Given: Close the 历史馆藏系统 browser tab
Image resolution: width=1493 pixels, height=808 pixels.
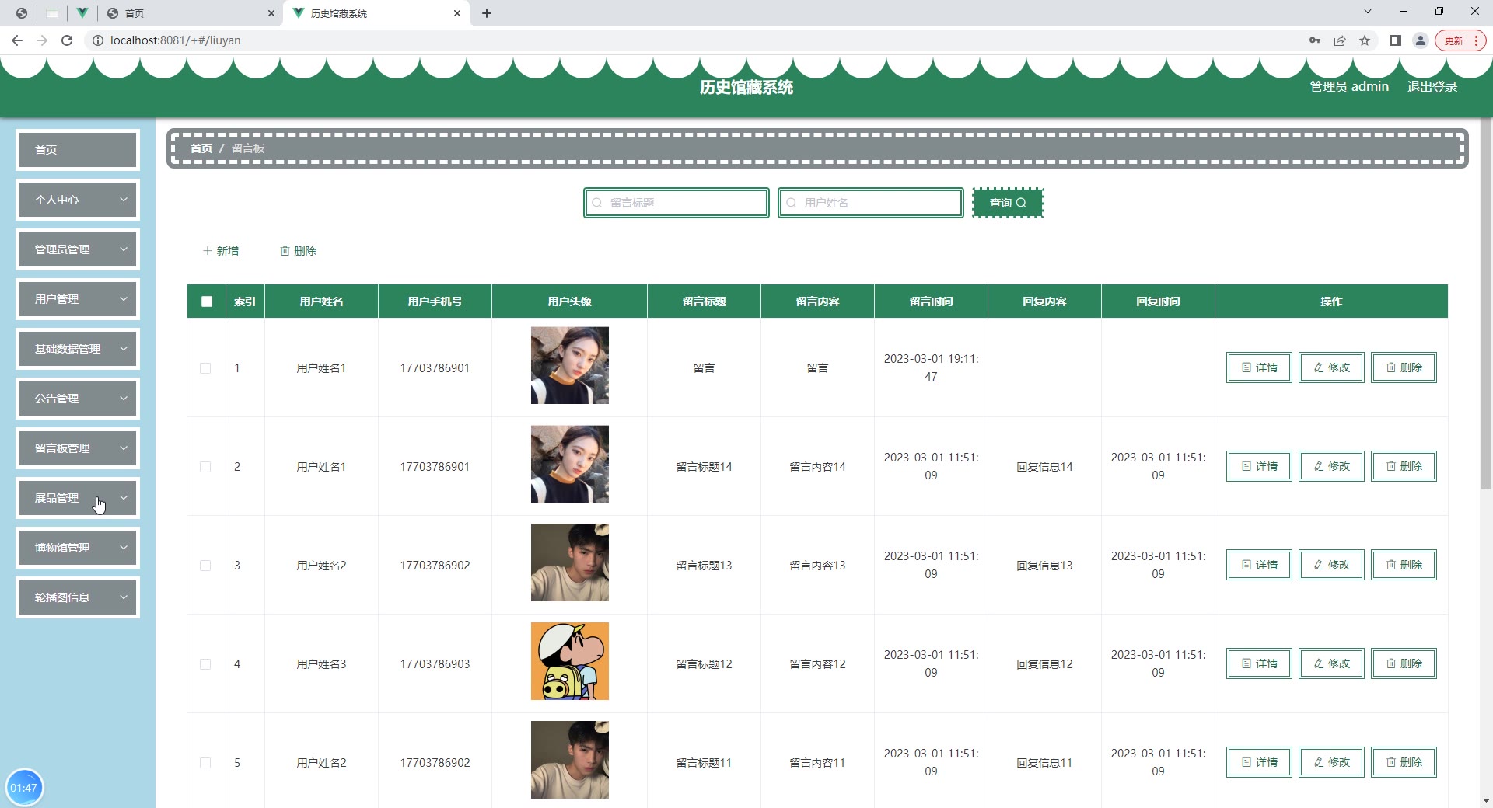Looking at the screenshot, I should (x=457, y=13).
